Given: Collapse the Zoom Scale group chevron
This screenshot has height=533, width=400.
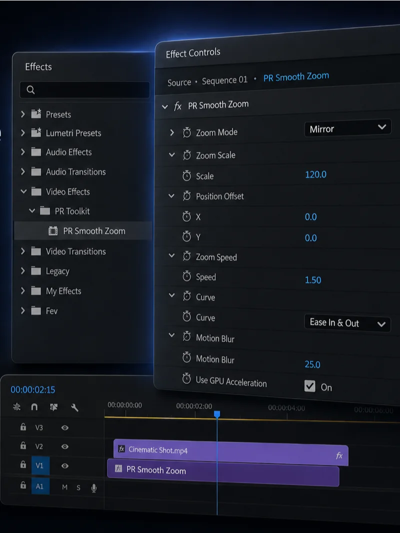Looking at the screenshot, I should pos(172,154).
